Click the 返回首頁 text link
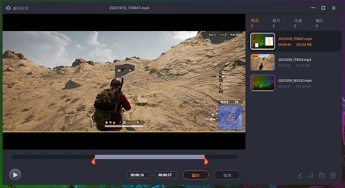 coord(20,8)
